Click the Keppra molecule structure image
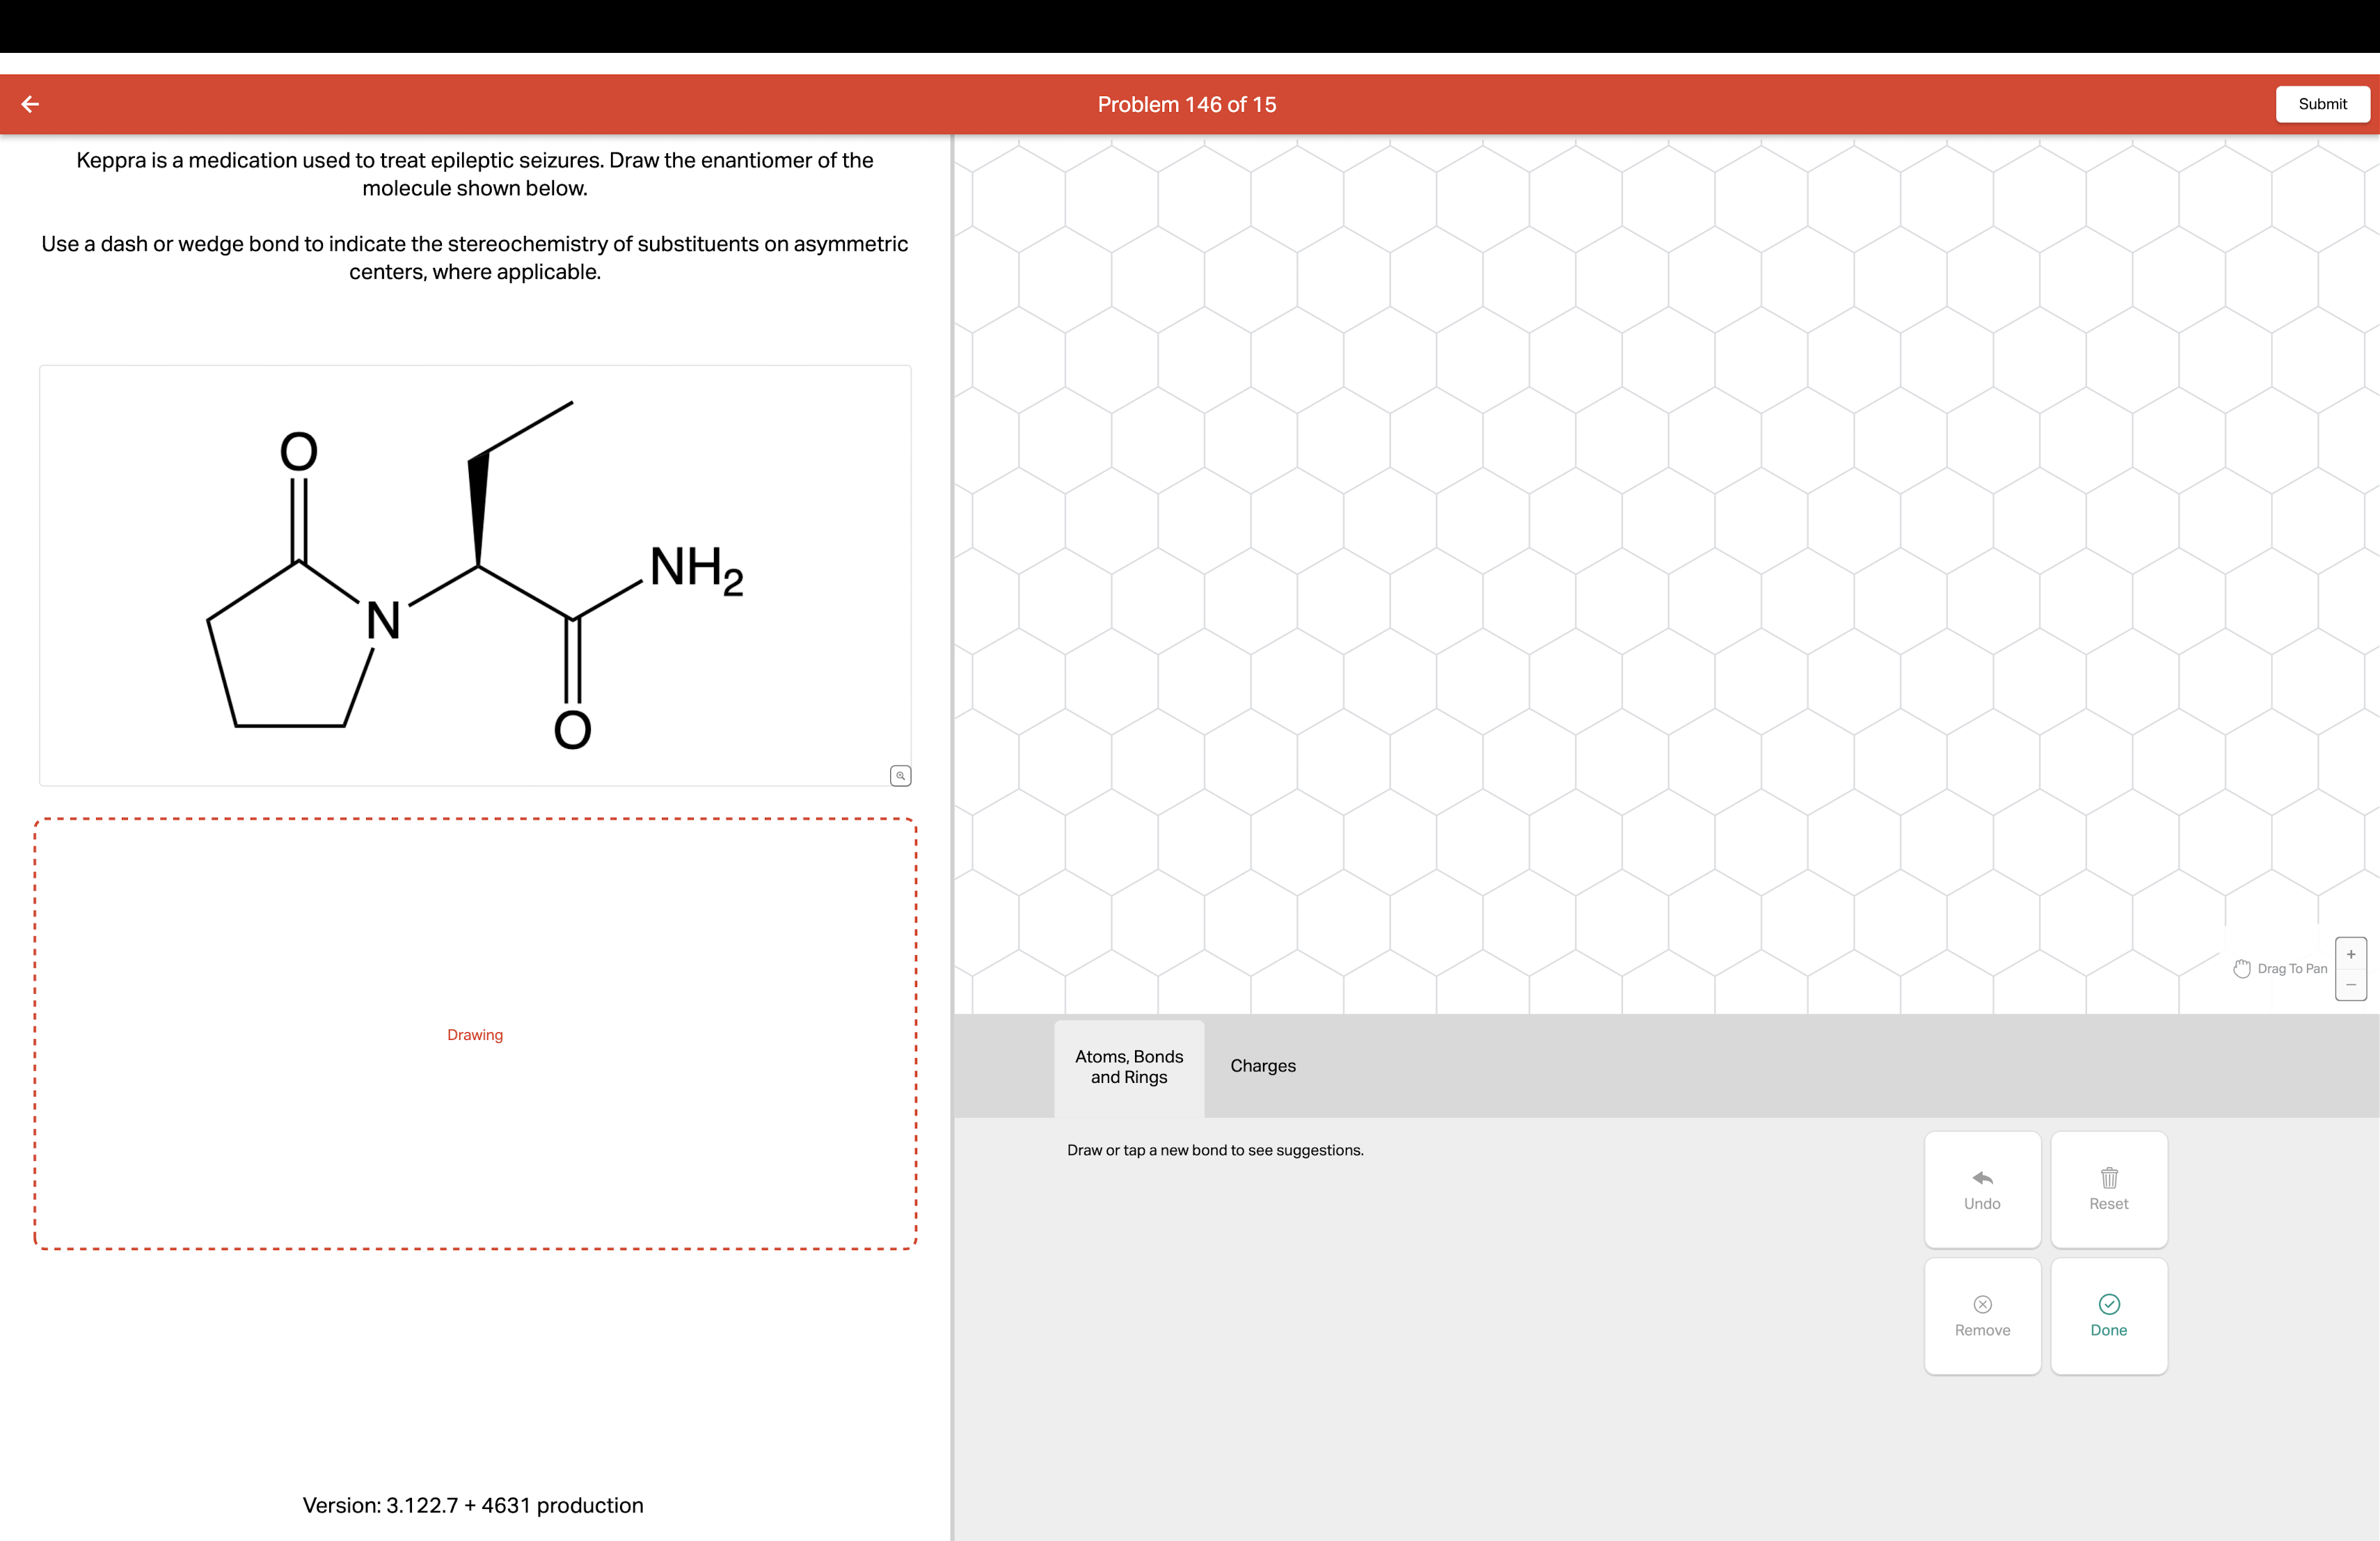This screenshot has height=1541, width=2380. click(x=475, y=575)
